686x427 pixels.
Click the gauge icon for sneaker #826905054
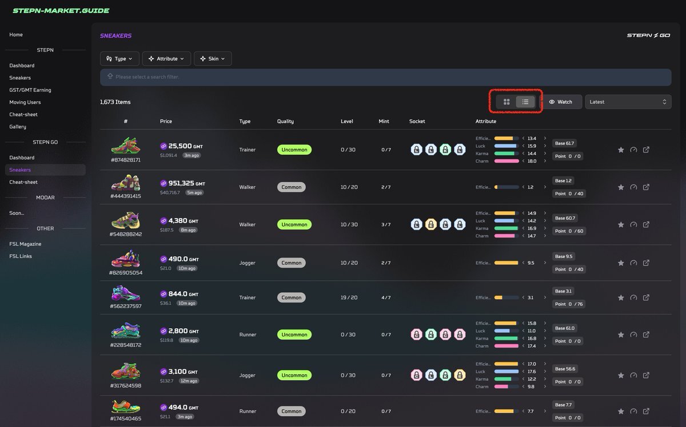click(x=633, y=263)
